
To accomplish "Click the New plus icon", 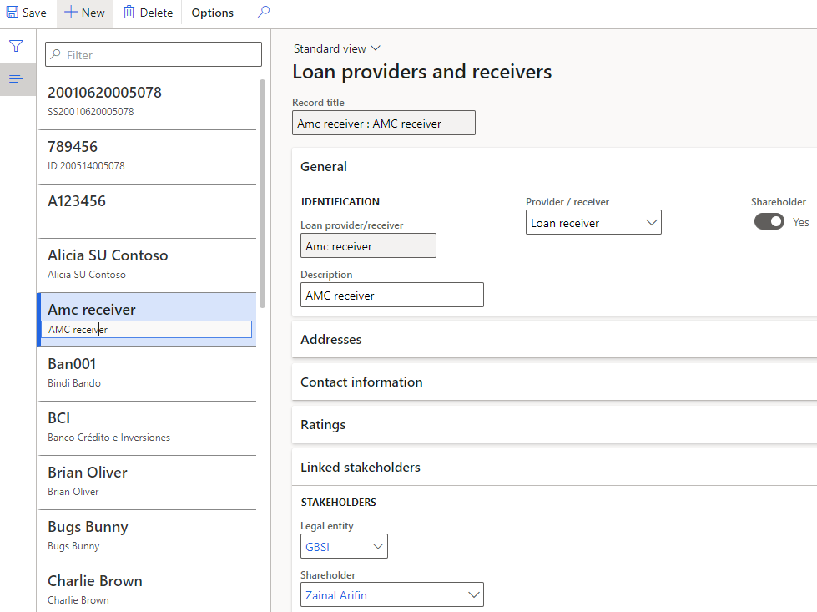I will pyautogui.click(x=70, y=12).
